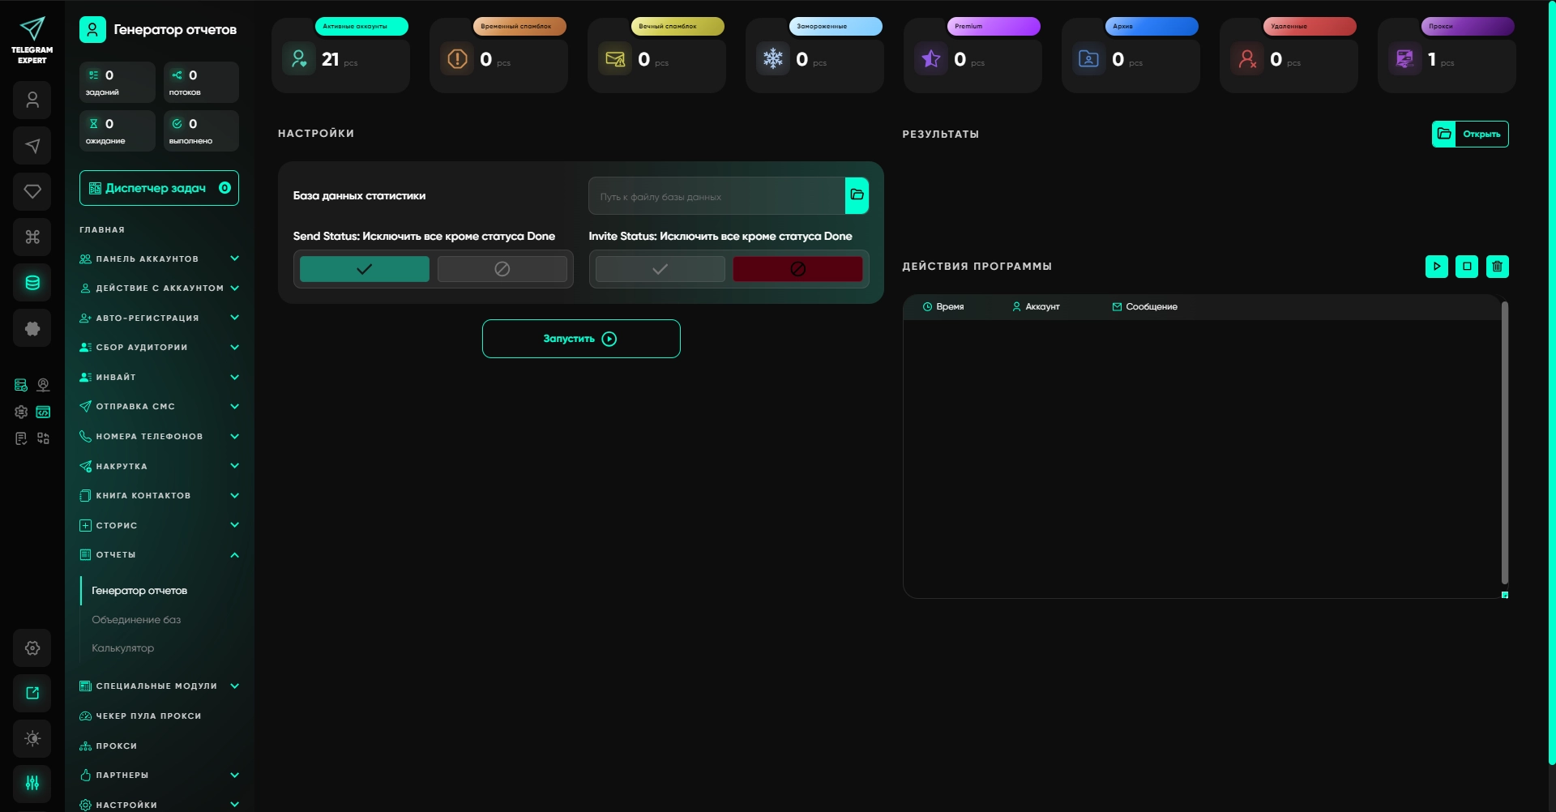Open the paper plane sidebar icon
The width and height of the screenshot is (1556, 812).
pos(32,146)
